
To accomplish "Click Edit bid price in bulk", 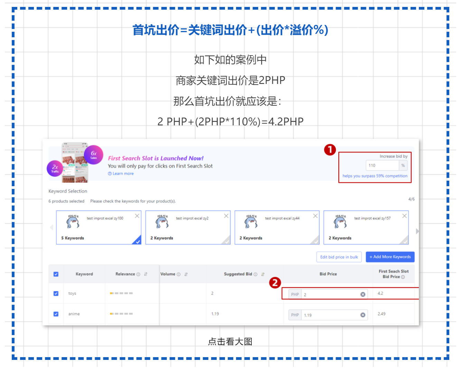I will pos(339,257).
